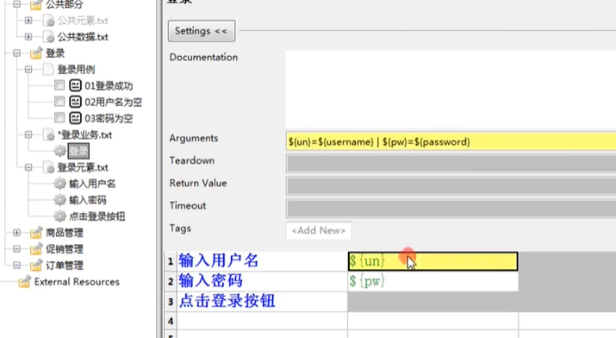Select 03密码为空 in the tree

pyautogui.click(x=109, y=118)
